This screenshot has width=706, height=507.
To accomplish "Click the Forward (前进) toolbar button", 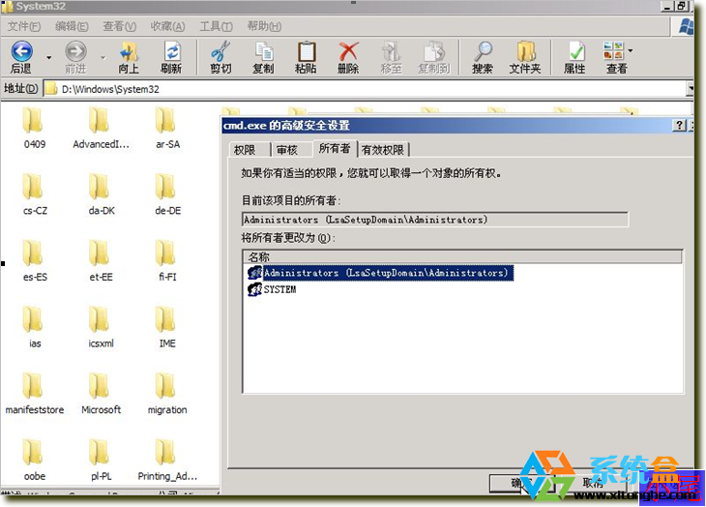I will (x=75, y=58).
